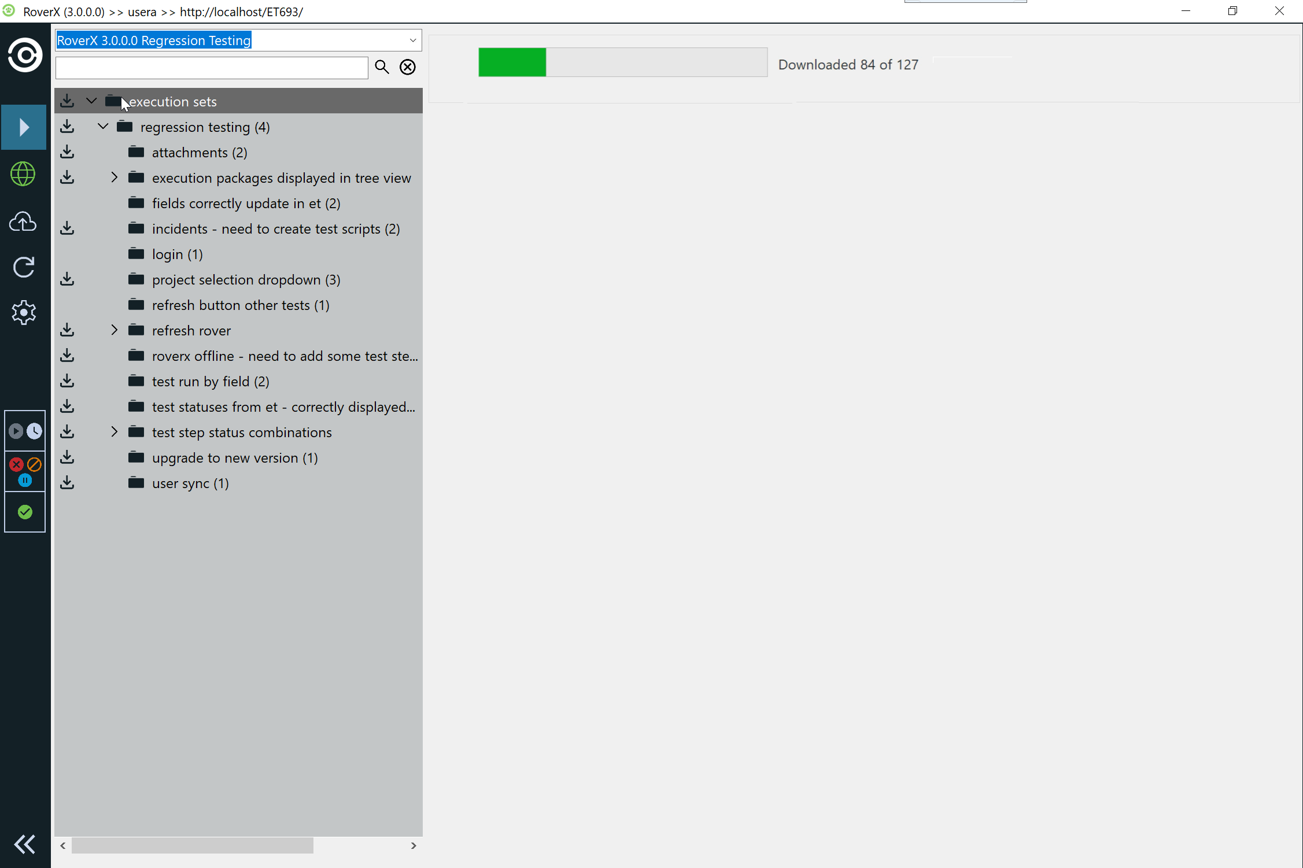Click the refresh circular arrow icon

(x=24, y=267)
